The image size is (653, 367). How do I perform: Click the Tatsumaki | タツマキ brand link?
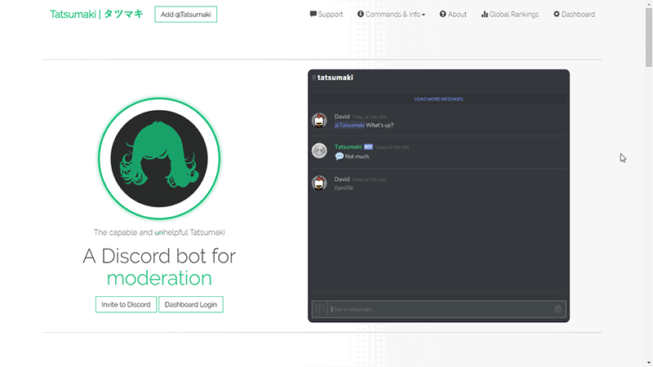[x=96, y=15]
